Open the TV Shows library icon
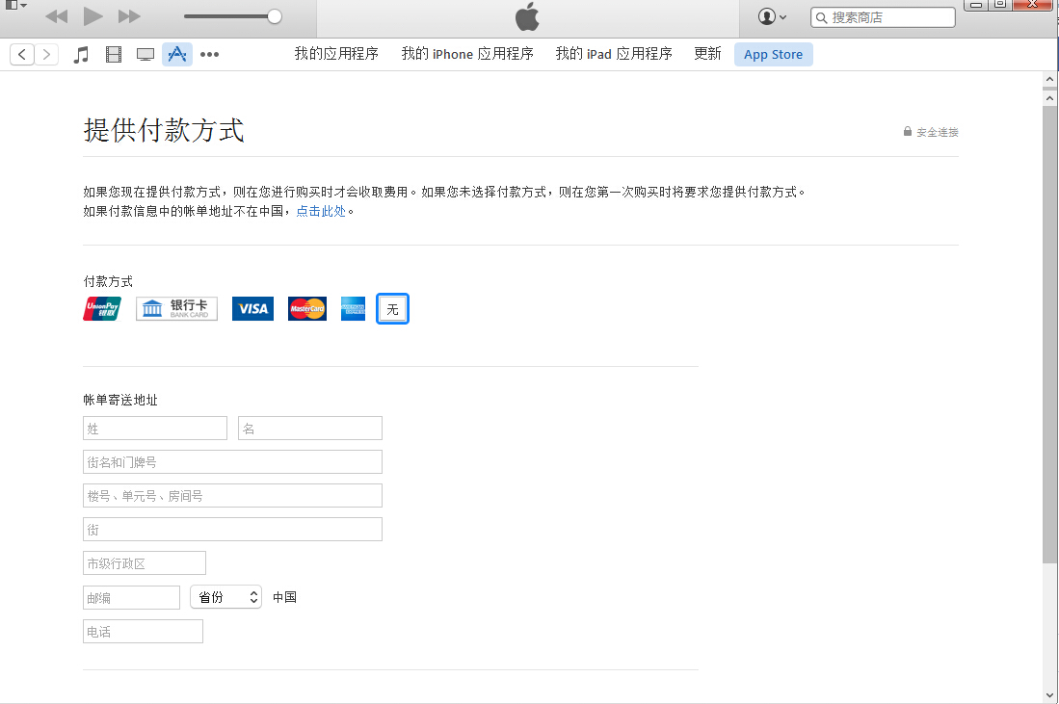Viewport: 1059px width, 704px height. coord(146,55)
